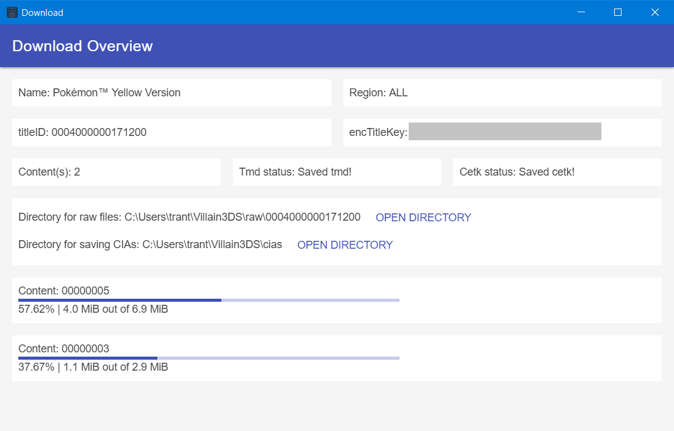Click the Name: Pokémon Yellow Version text
The height and width of the screenshot is (431, 674).
[99, 93]
